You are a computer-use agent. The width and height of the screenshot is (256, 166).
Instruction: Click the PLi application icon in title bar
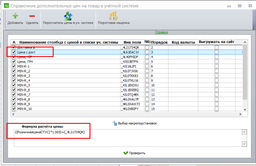(6, 6)
